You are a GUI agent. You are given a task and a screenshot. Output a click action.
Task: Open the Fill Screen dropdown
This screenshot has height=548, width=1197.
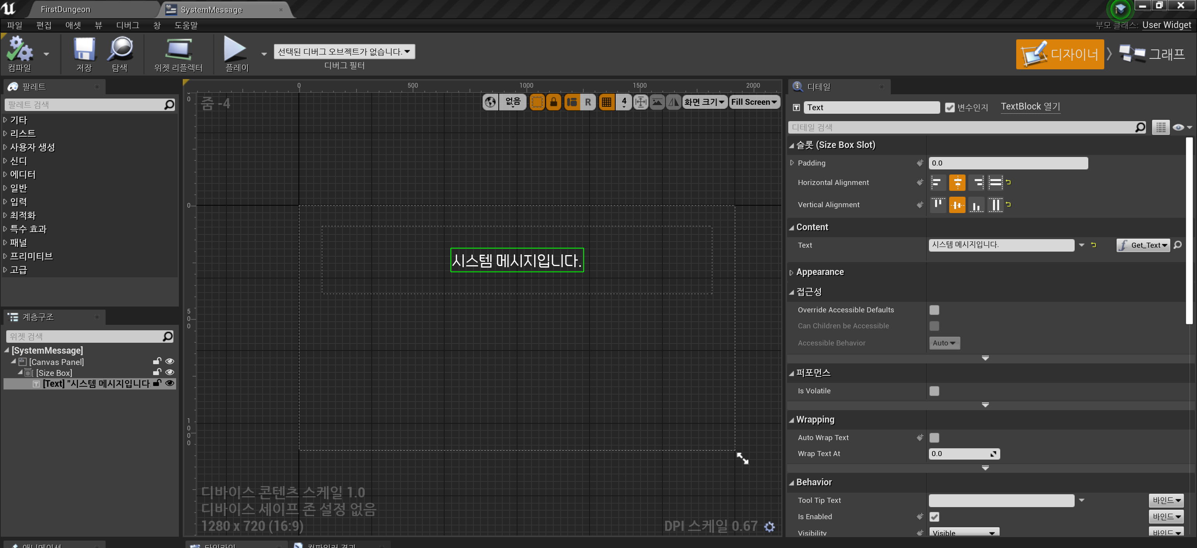pos(754,102)
